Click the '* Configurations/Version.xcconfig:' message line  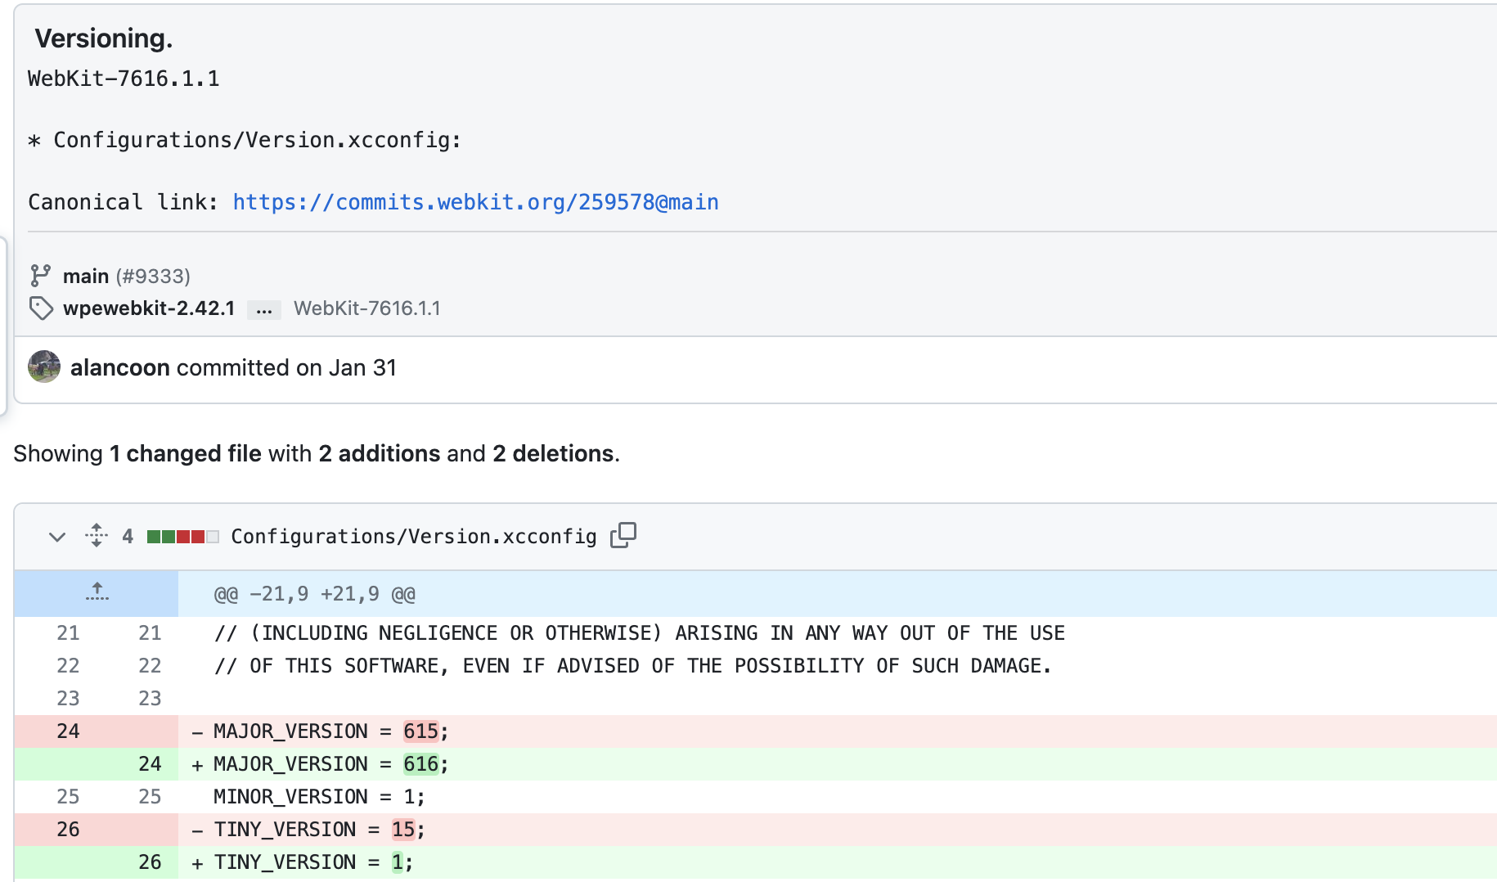[245, 140]
